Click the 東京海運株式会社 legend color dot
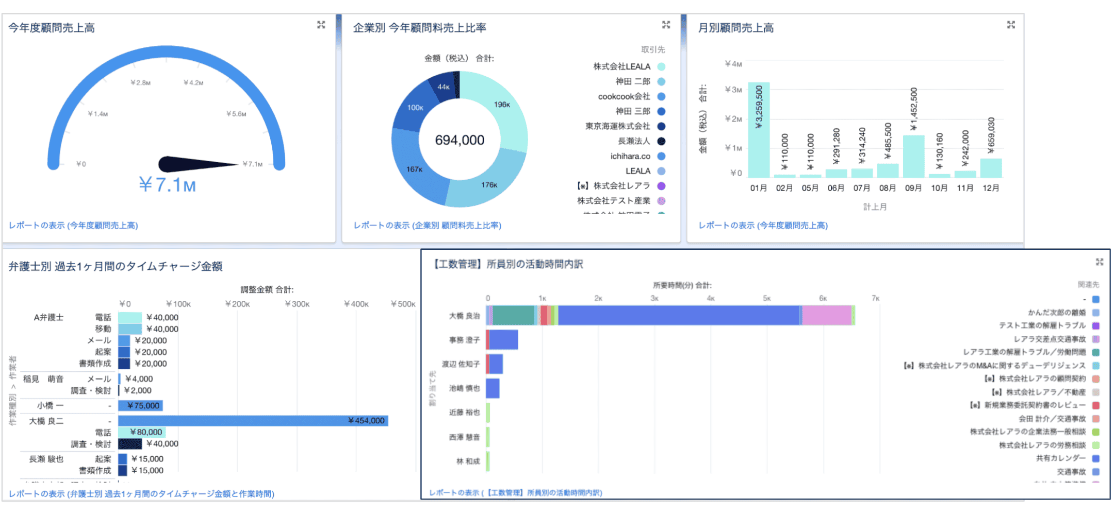The width and height of the screenshot is (1114, 515). 661,126
